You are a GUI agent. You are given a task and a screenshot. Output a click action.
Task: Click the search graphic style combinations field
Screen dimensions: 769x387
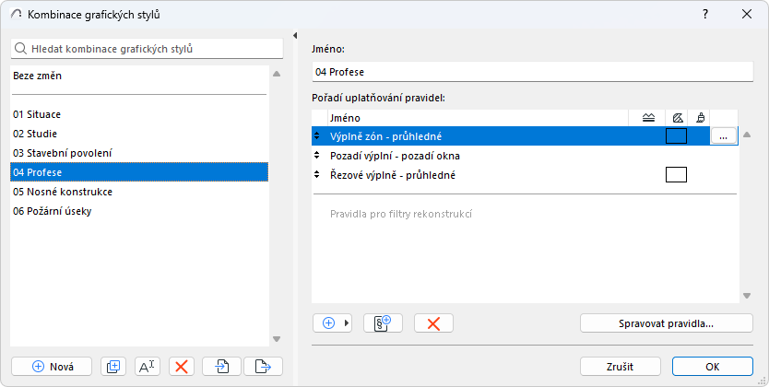coord(148,48)
